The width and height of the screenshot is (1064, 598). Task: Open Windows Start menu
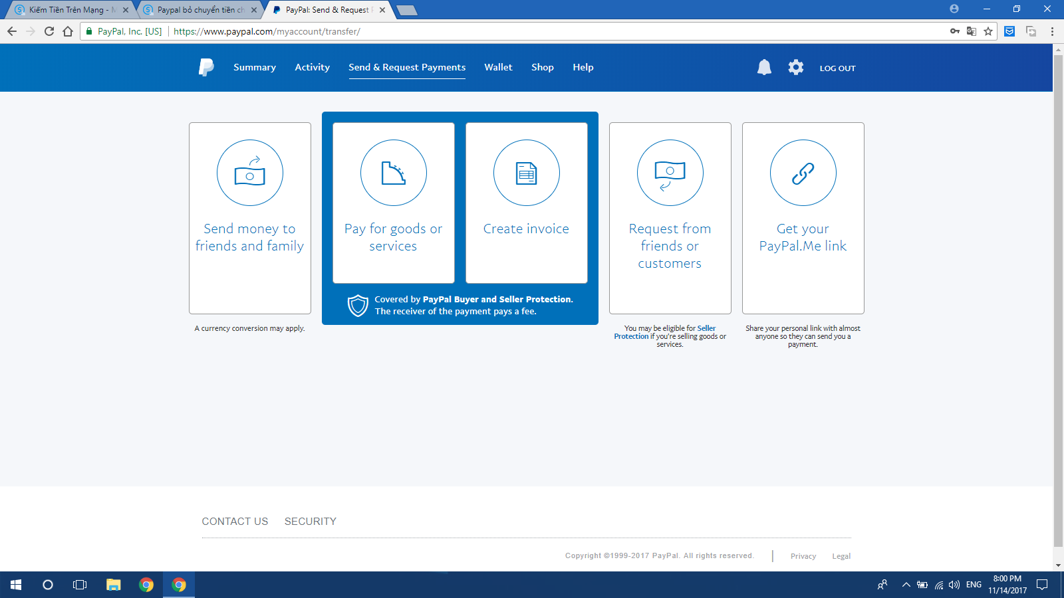click(16, 585)
